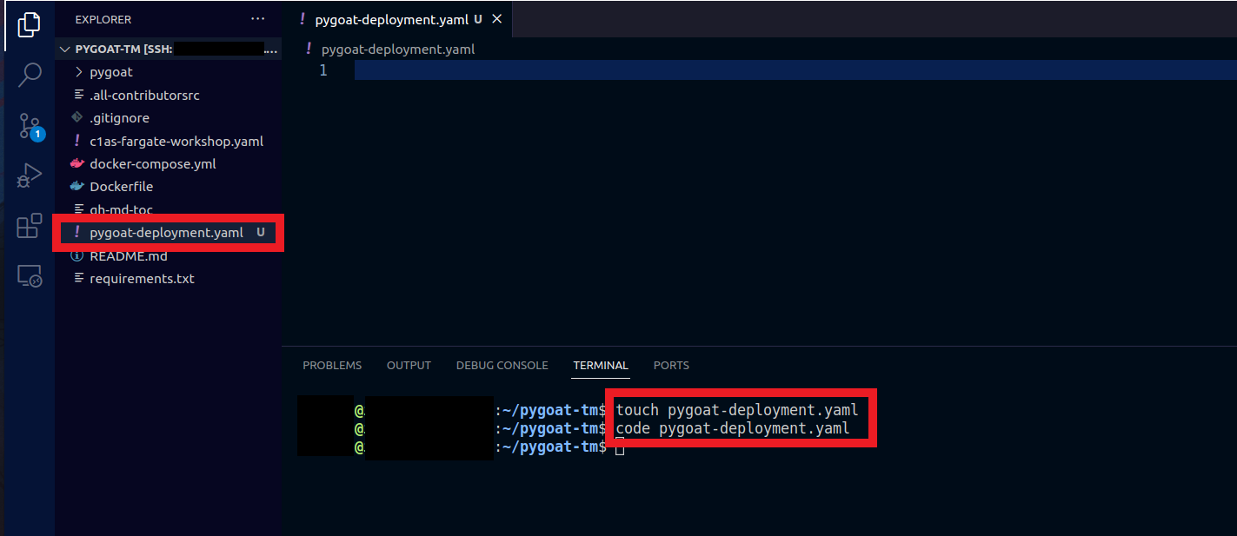
Task: Click the 'code pygoat-deployment.yaml' terminal text
Action: [x=733, y=428]
